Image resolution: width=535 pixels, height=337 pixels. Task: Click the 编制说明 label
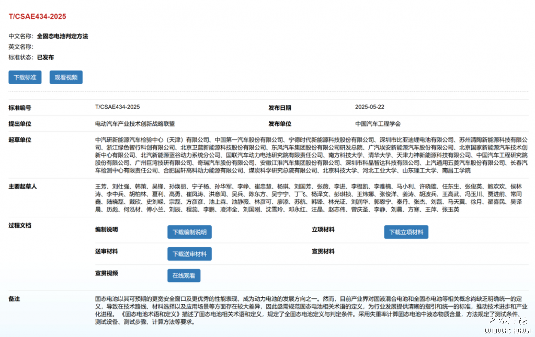(x=107, y=229)
